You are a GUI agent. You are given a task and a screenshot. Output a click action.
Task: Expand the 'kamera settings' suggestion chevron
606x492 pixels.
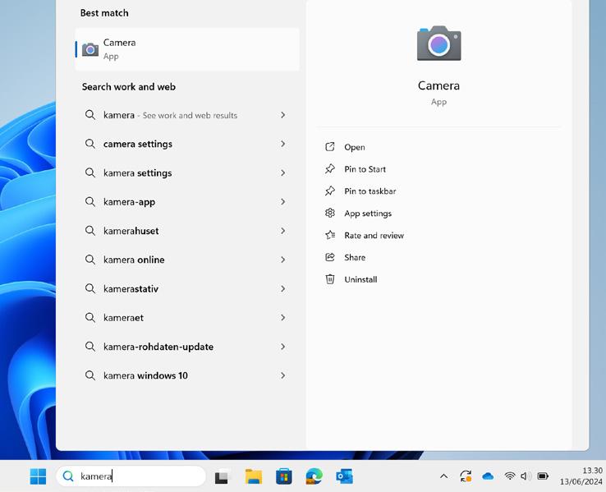[283, 172]
